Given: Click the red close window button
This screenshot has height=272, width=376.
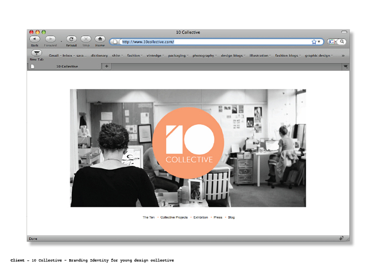Looking at the screenshot, I should point(32,32).
